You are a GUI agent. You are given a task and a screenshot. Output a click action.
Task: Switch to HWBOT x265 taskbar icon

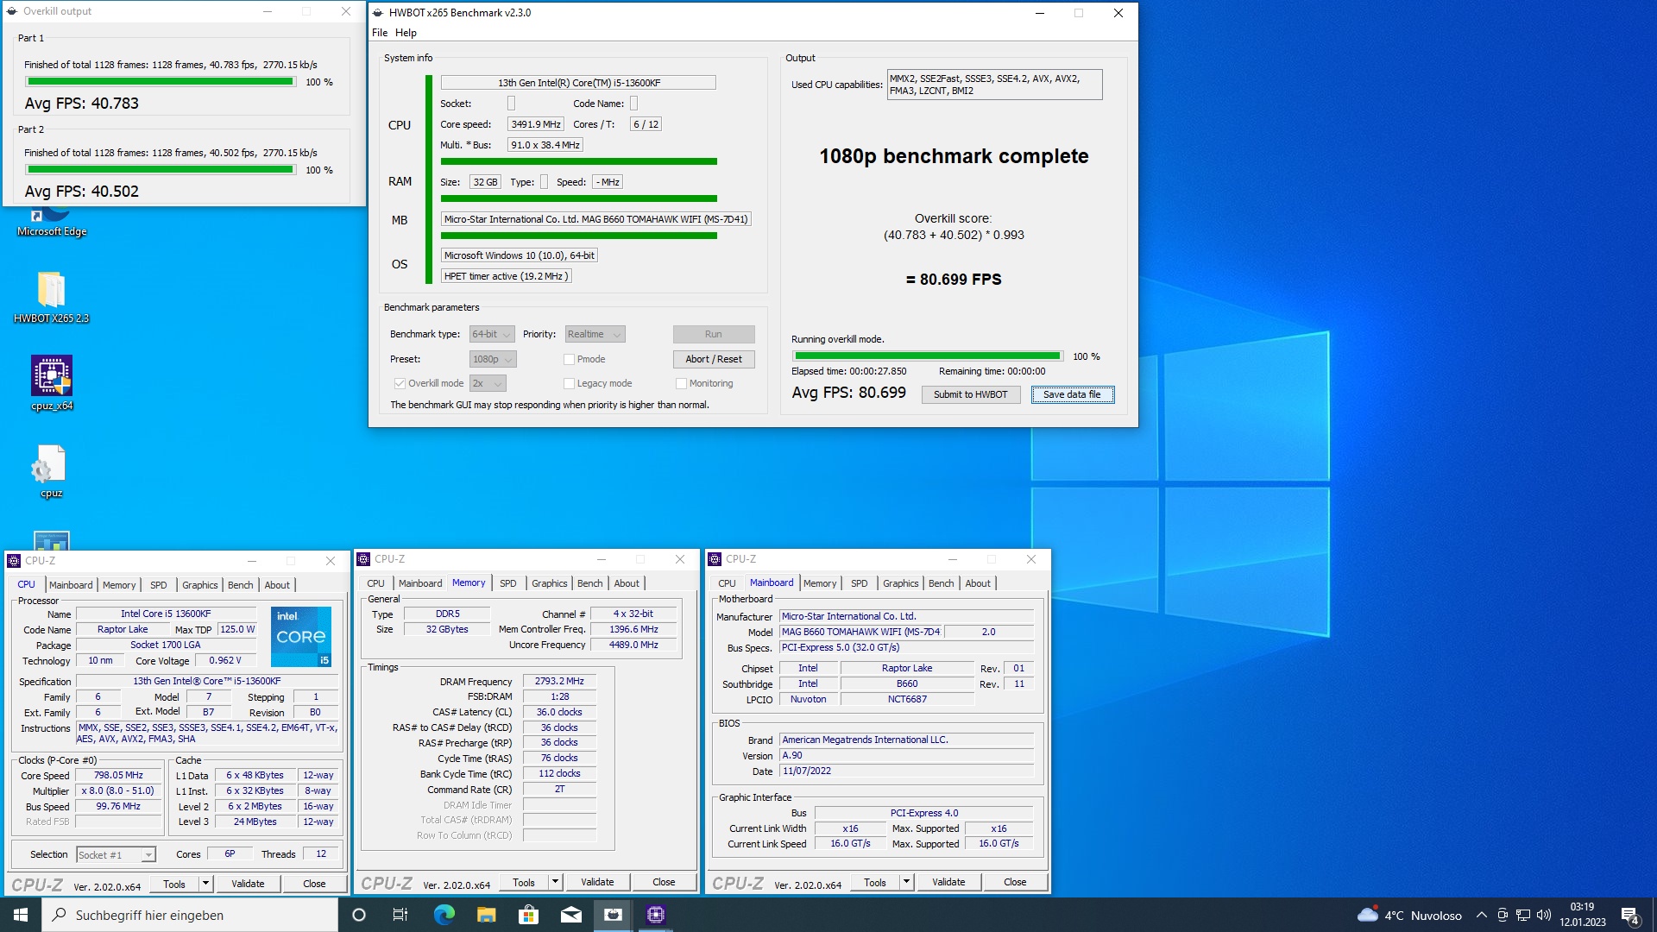[x=613, y=915]
